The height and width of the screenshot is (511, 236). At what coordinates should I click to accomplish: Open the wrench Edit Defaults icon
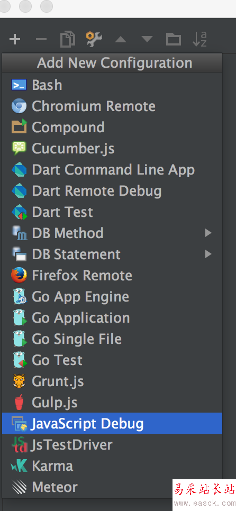coord(94,39)
